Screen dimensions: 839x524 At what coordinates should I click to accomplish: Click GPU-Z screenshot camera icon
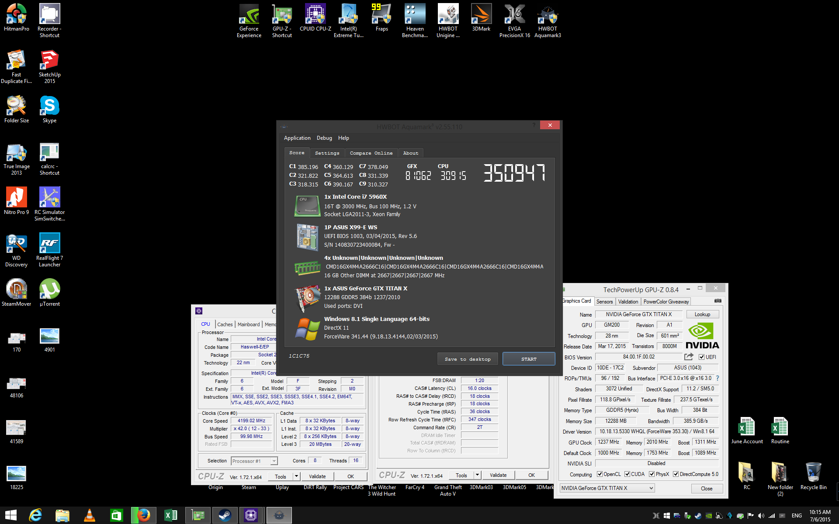(x=718, y=301)
